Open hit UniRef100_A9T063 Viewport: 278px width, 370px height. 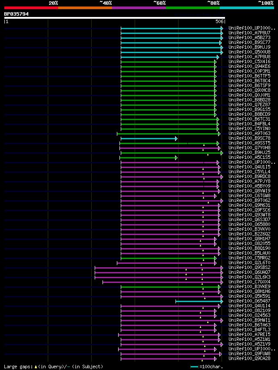249,133
